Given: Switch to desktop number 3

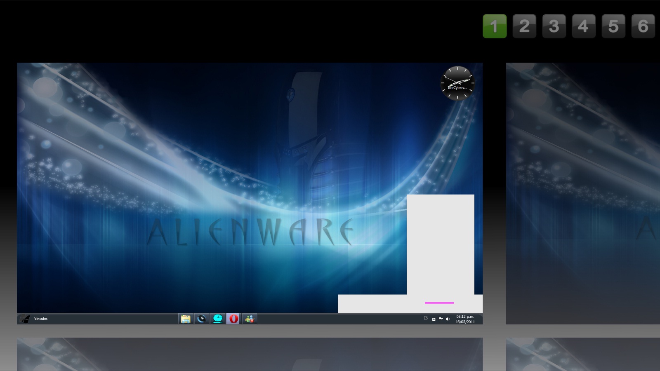Looking at the screenshot, I should pos(554,26).
